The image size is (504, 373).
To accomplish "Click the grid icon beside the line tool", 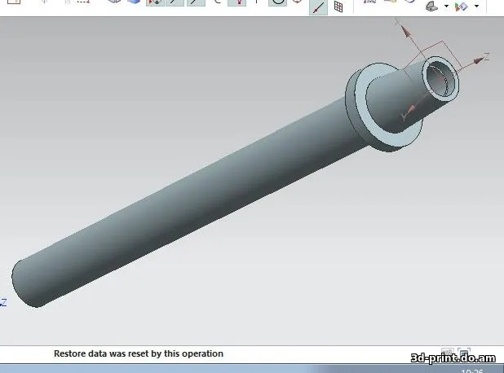I will point(338,7).
